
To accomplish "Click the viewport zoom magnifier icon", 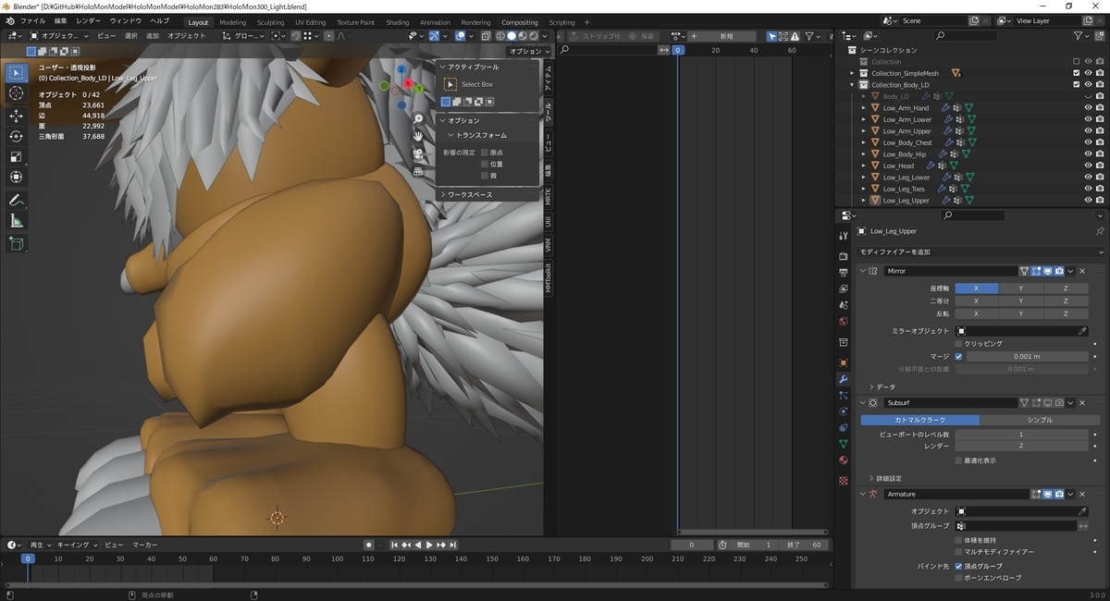I will tap(419, 119).
